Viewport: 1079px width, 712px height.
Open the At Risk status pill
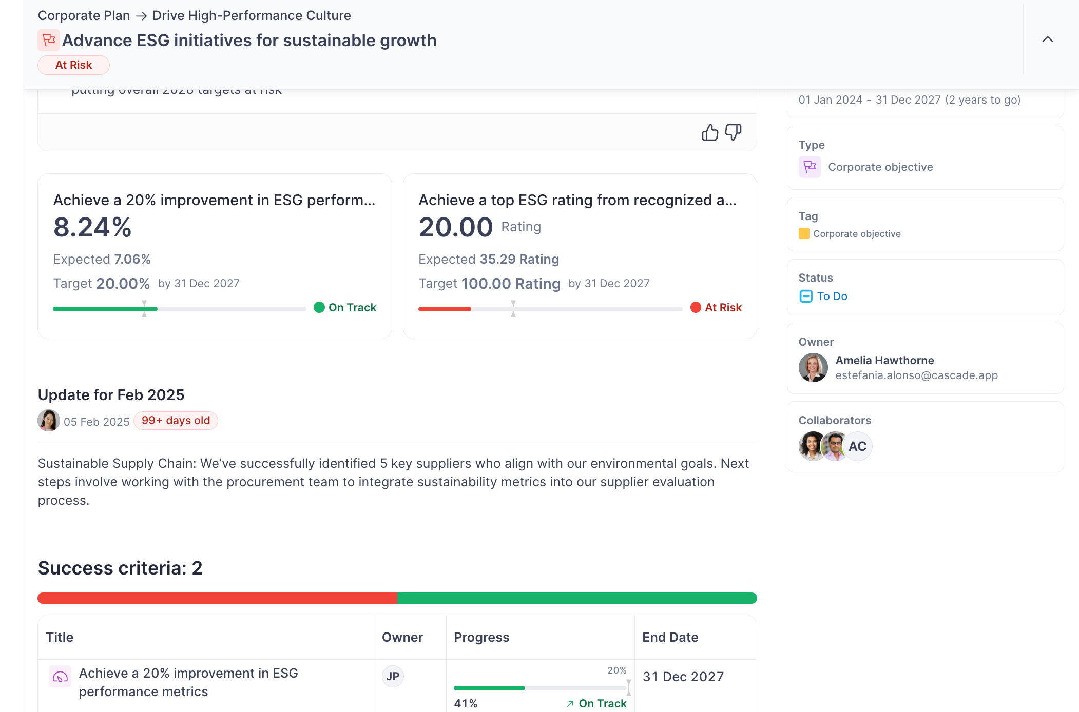pos(73,65)
